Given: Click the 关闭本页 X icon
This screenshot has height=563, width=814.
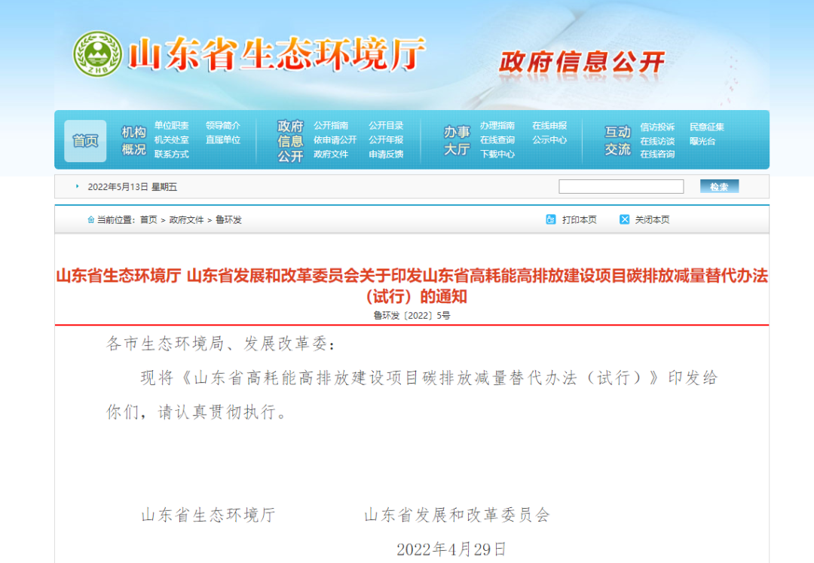Looking at the screenshot, I should coord(624,219).
